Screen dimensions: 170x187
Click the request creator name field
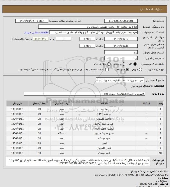point(93,32)
